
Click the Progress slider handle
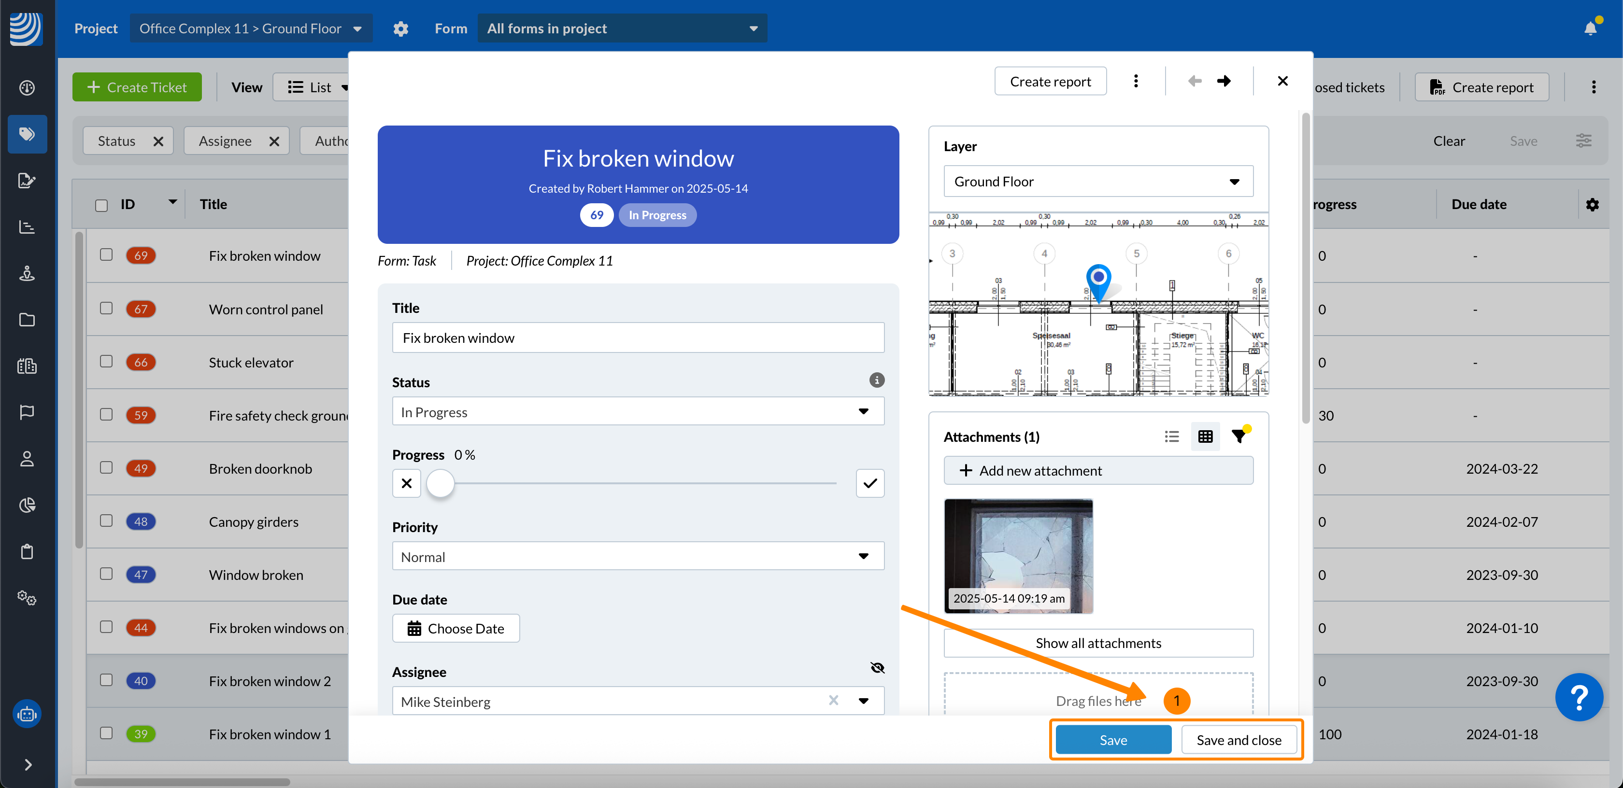(441, 483)
